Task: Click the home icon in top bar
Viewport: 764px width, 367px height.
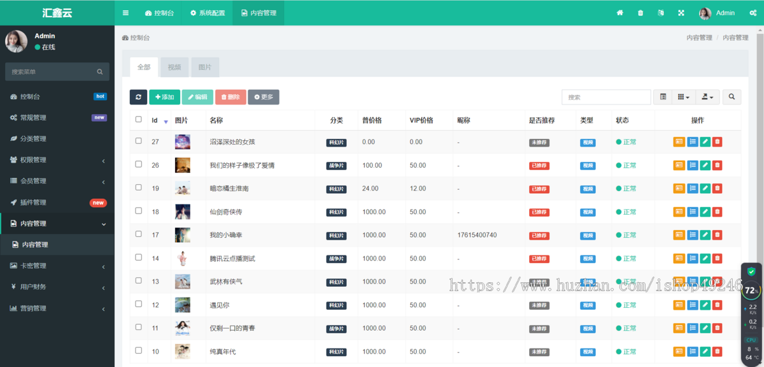Action: (x=619, y=13)
